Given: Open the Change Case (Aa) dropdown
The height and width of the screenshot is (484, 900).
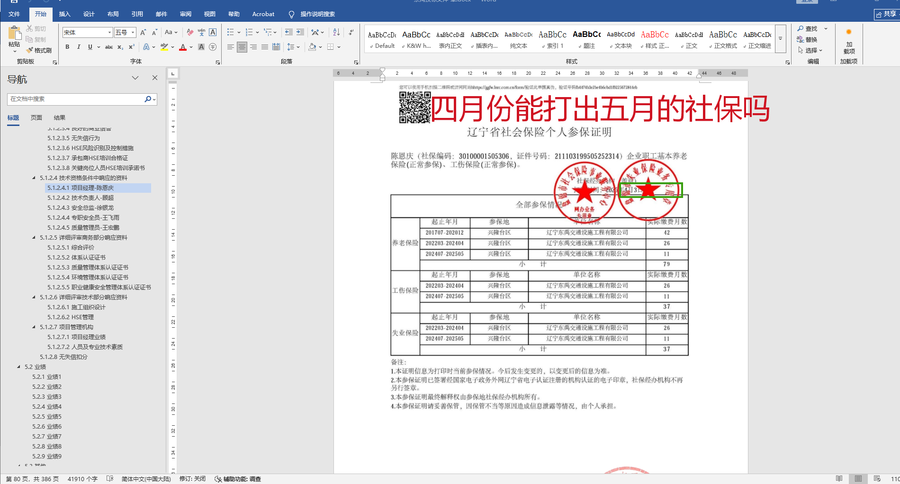Looking at the screenshot, I should point(171,32).
